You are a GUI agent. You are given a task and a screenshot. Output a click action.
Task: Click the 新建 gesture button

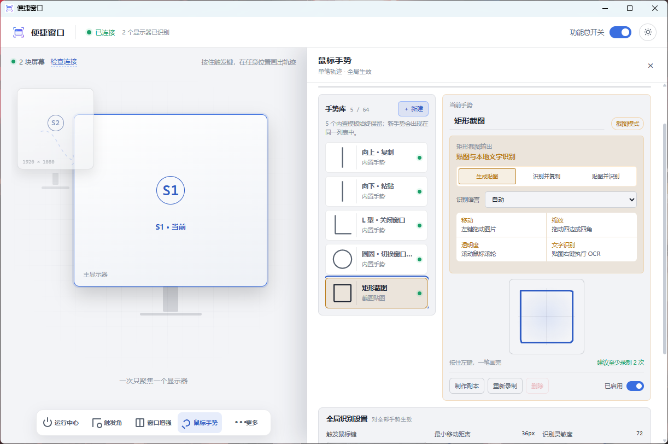(x=413, y=109)
